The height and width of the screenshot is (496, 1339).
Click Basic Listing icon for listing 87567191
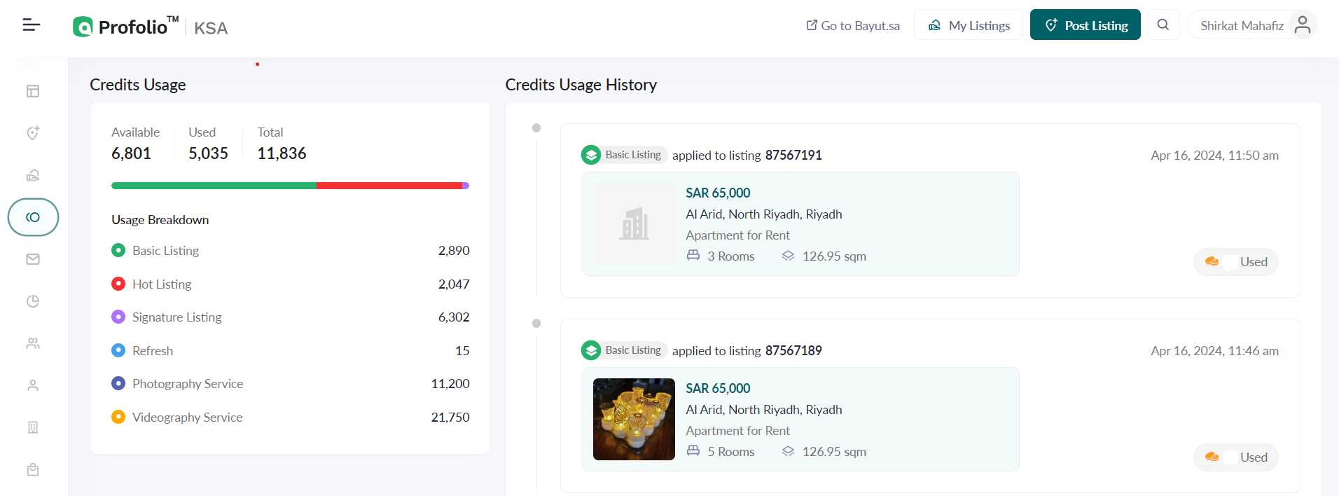[x=591, y=155]
